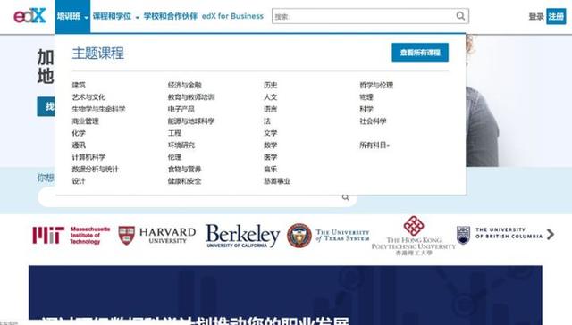Open the University of British Columbia logo

click(500, 234)
